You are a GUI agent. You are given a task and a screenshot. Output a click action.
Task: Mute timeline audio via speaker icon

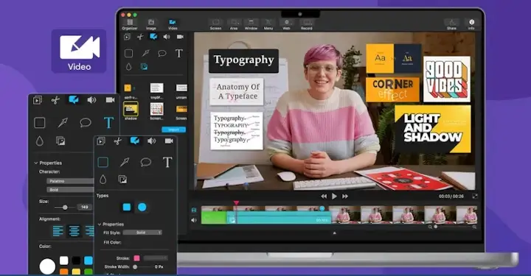[194, 220]
